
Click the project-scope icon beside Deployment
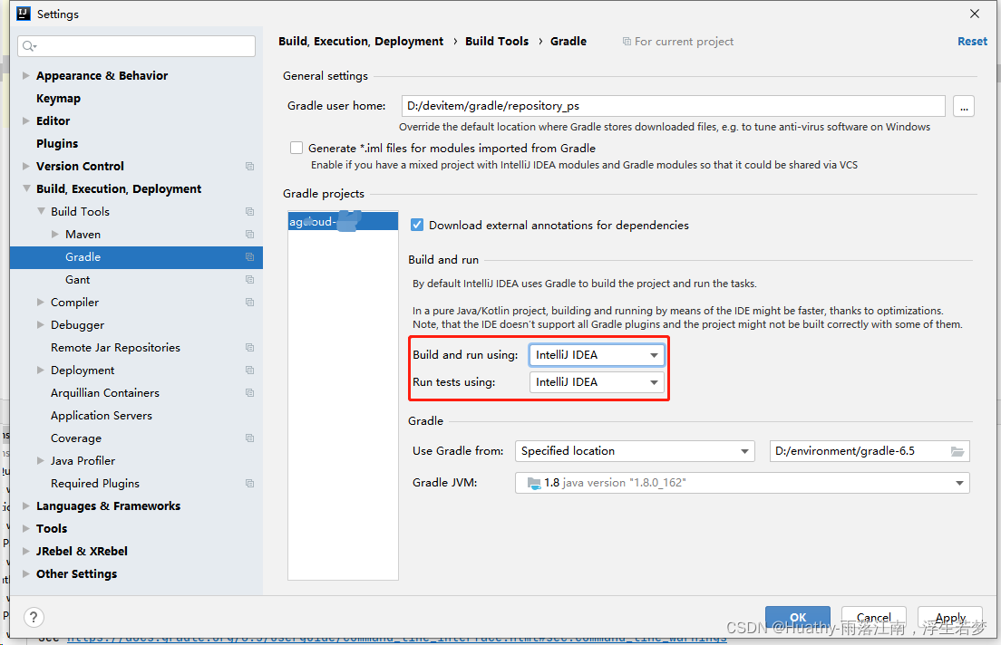(249, 370)
